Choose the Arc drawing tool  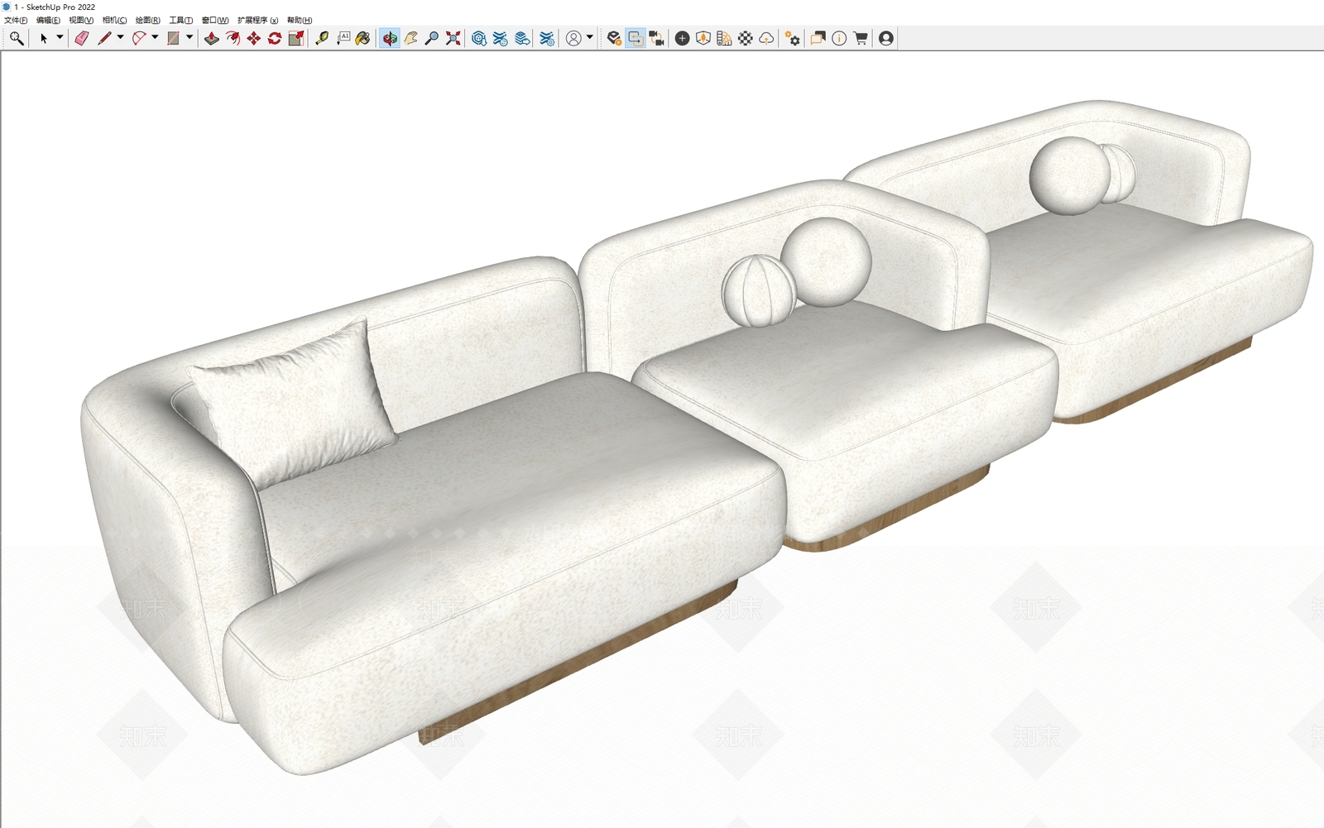click(139, 38)
